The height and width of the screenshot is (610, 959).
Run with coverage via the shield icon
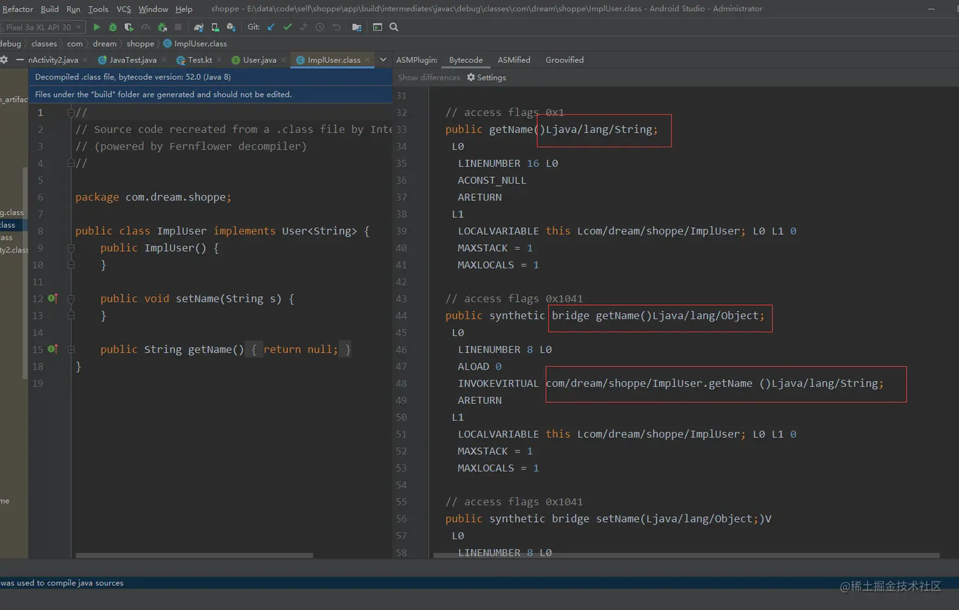tap(129, 27)
